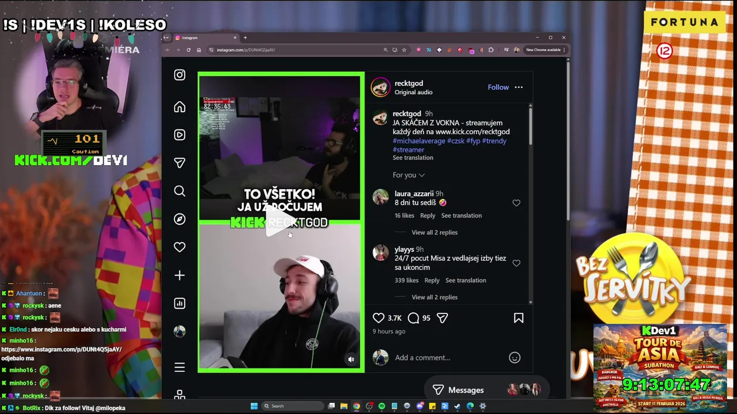
Task: Click the Chrome home button
Action: (199, 50)
